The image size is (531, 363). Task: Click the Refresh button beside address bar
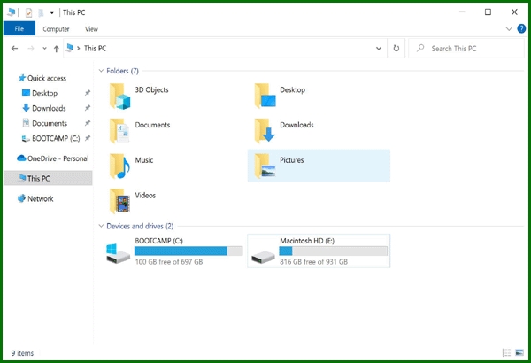(396, 49)
